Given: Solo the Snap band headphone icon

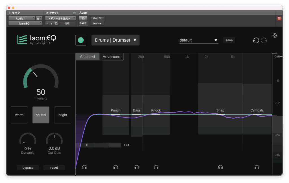Looking at the screenshot, I should pyautogui.click(x=220, y=167).
